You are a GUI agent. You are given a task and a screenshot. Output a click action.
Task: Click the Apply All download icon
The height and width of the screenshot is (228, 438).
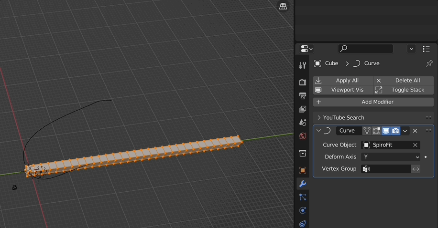(318, 81)
